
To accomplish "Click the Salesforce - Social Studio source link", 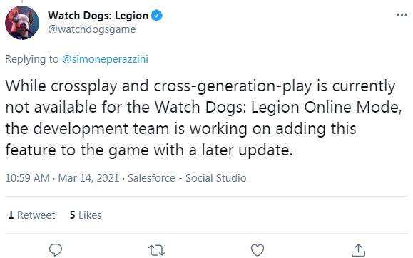I will (x=187, y=178).
